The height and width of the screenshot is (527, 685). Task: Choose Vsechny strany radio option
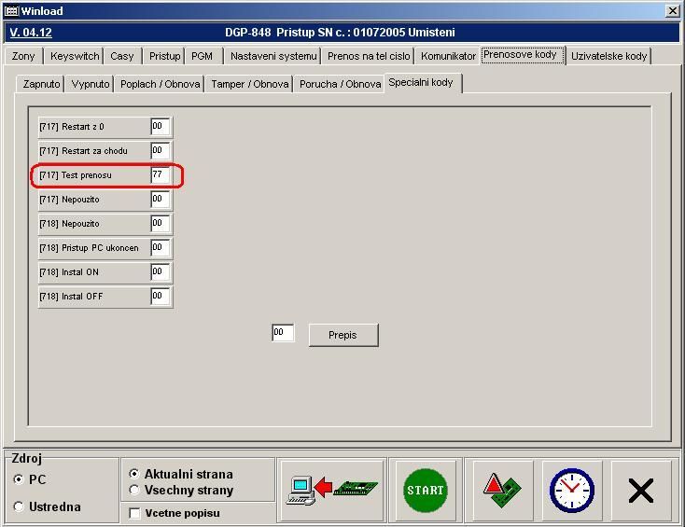(x=135, y=491)
